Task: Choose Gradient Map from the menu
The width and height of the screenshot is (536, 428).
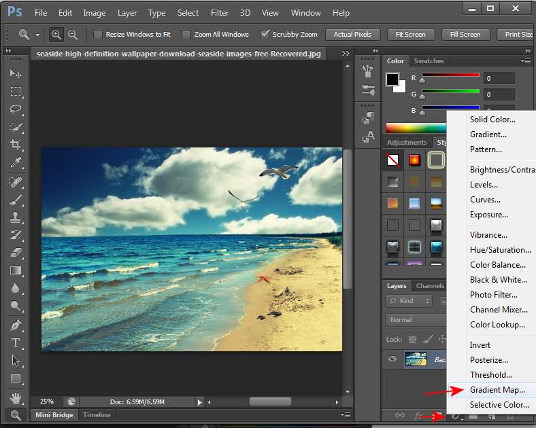Action: tap(497, 390)
